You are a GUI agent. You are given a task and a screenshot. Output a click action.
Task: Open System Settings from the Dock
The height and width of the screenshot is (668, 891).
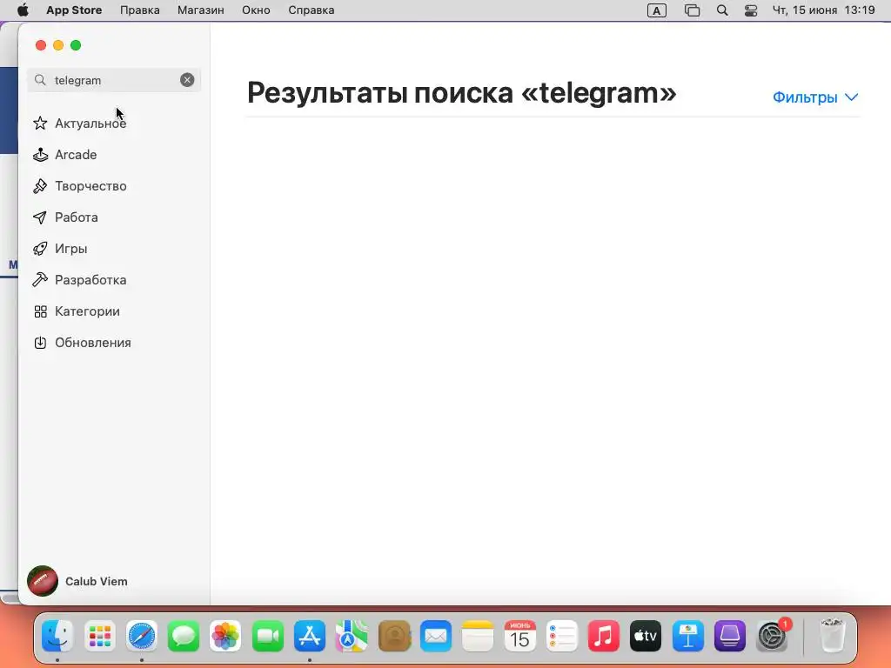point(773,636)
